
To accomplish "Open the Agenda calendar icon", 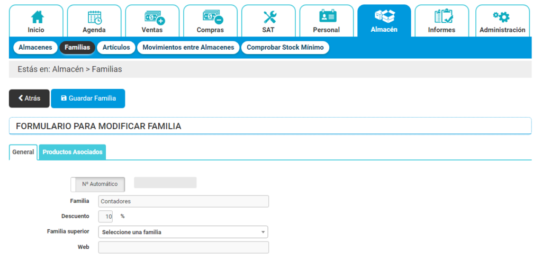I will [x=94, y=17].
